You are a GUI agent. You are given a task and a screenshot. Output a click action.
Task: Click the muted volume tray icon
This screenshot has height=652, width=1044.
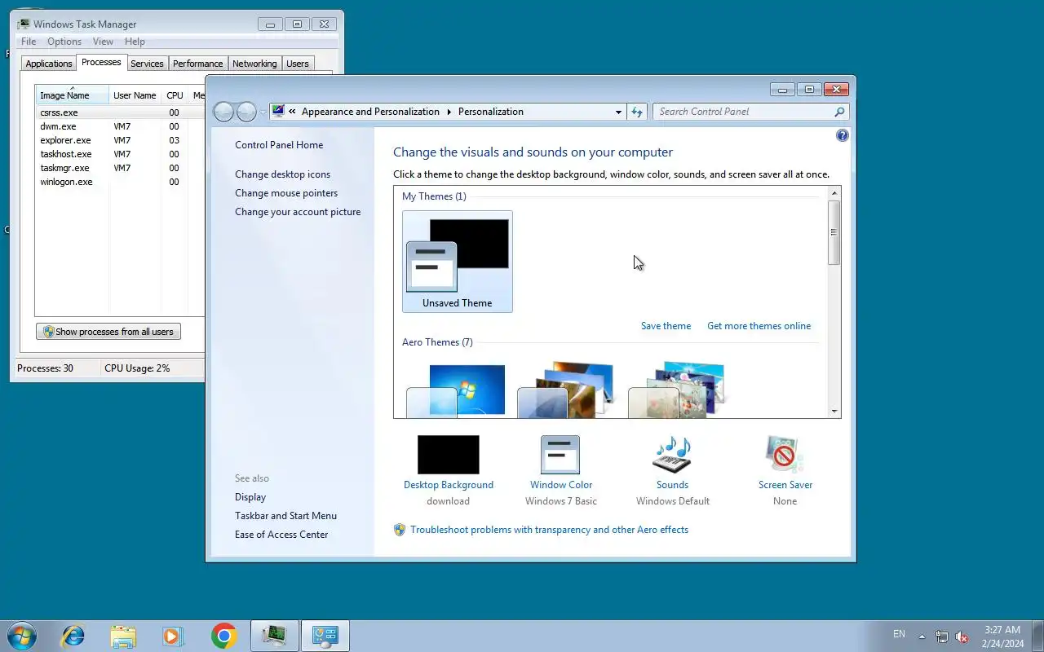click(962, 637)
